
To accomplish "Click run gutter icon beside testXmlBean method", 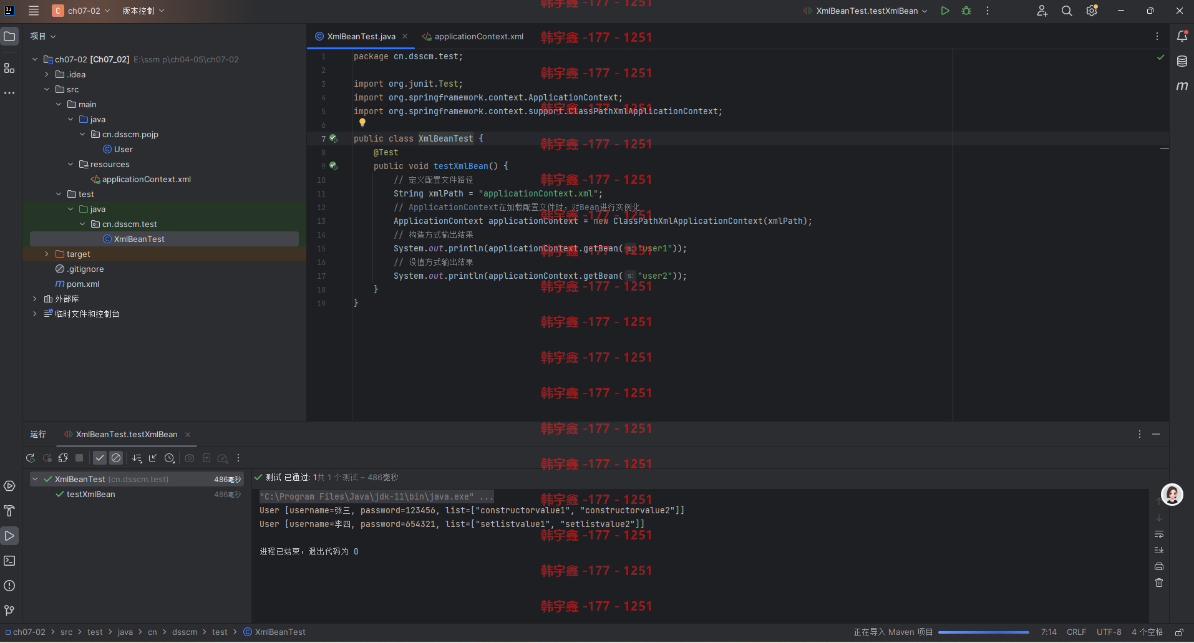I will pos(333,166).
